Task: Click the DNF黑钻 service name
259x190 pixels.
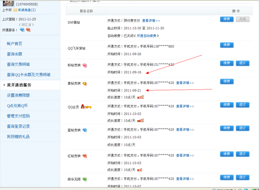Action: 74,23
